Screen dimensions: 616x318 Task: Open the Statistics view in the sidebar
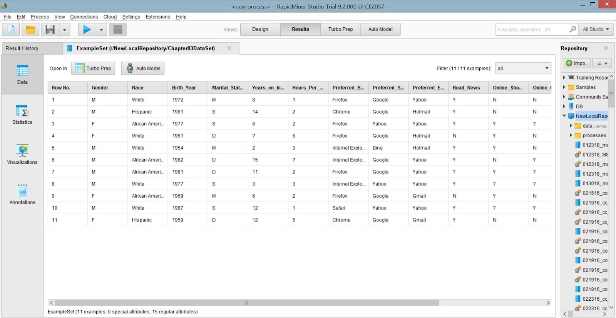22,115
